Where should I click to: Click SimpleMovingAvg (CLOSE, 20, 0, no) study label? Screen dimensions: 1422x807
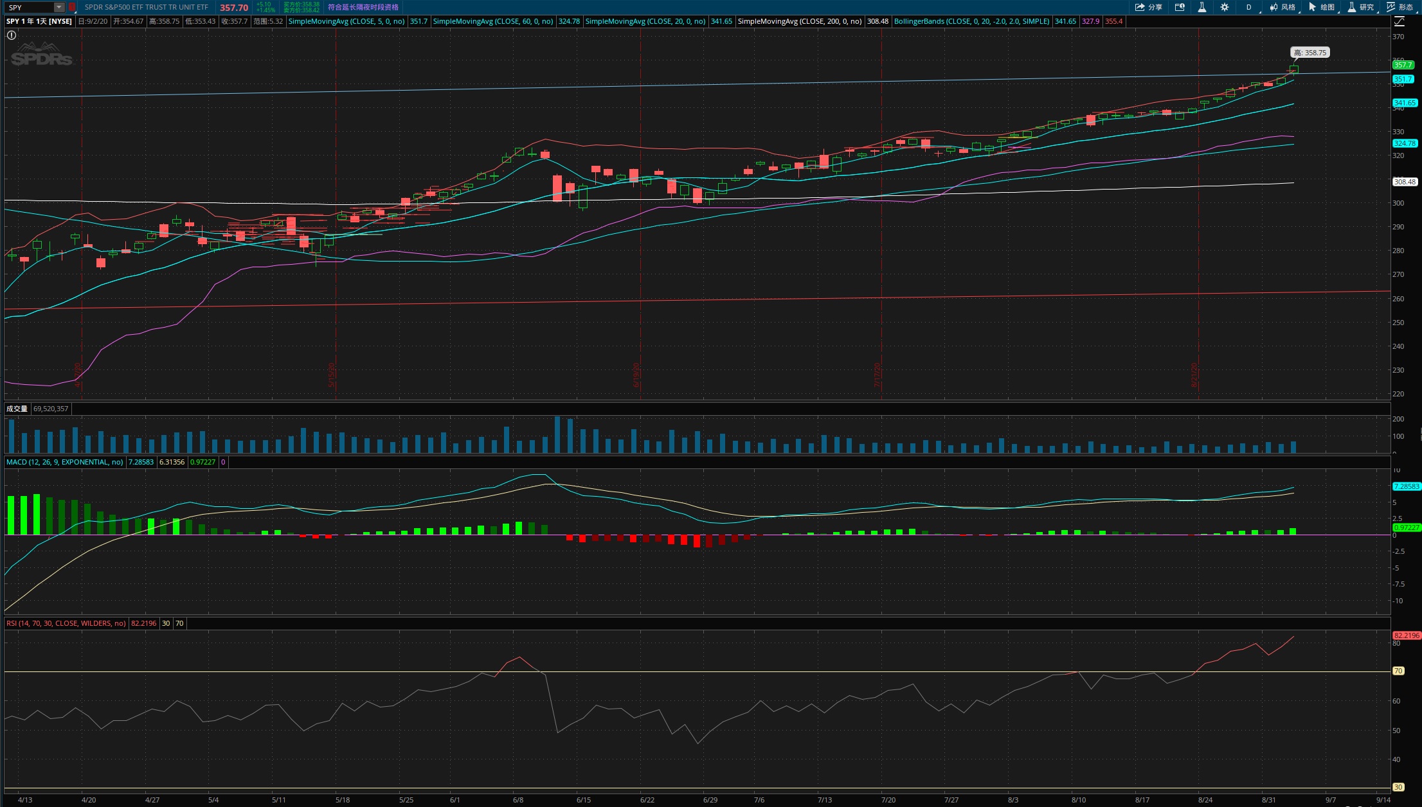pos(645,21)
